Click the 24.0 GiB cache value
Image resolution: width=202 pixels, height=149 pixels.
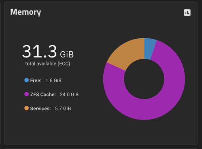click(x=69, y=95)
